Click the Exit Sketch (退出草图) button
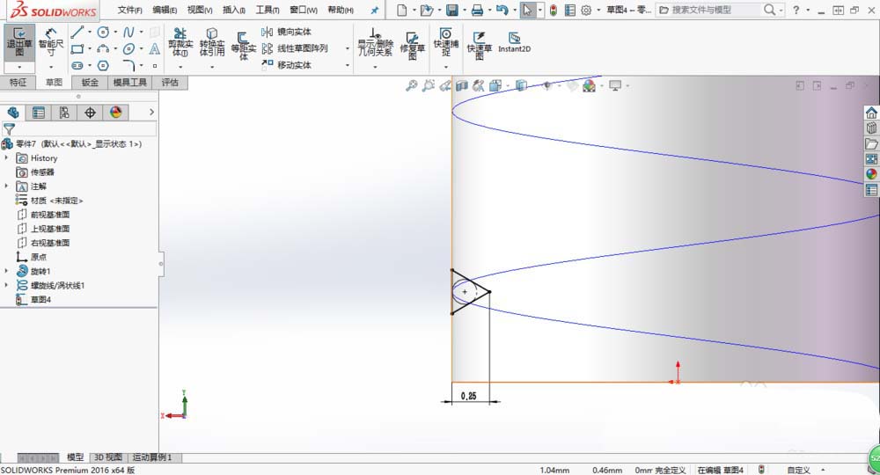The image size is (880, 475). pyautogui.click(x=18, y=42)
